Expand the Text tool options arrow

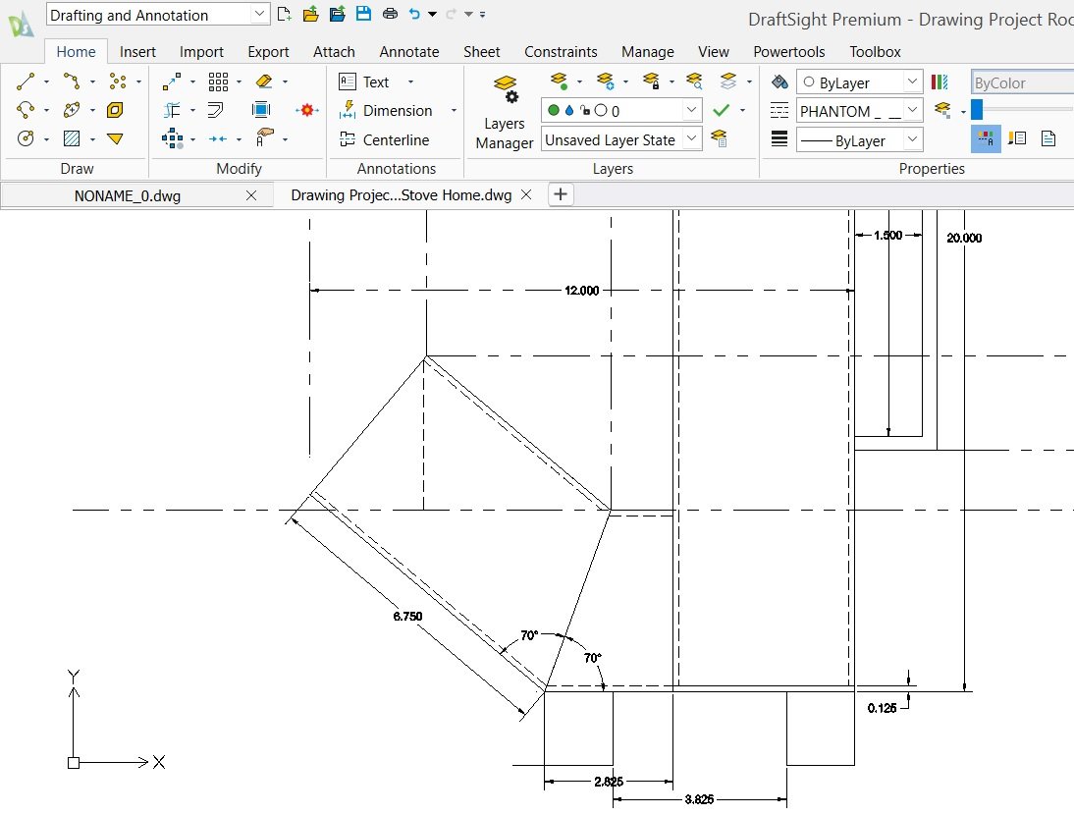[411, 81]
